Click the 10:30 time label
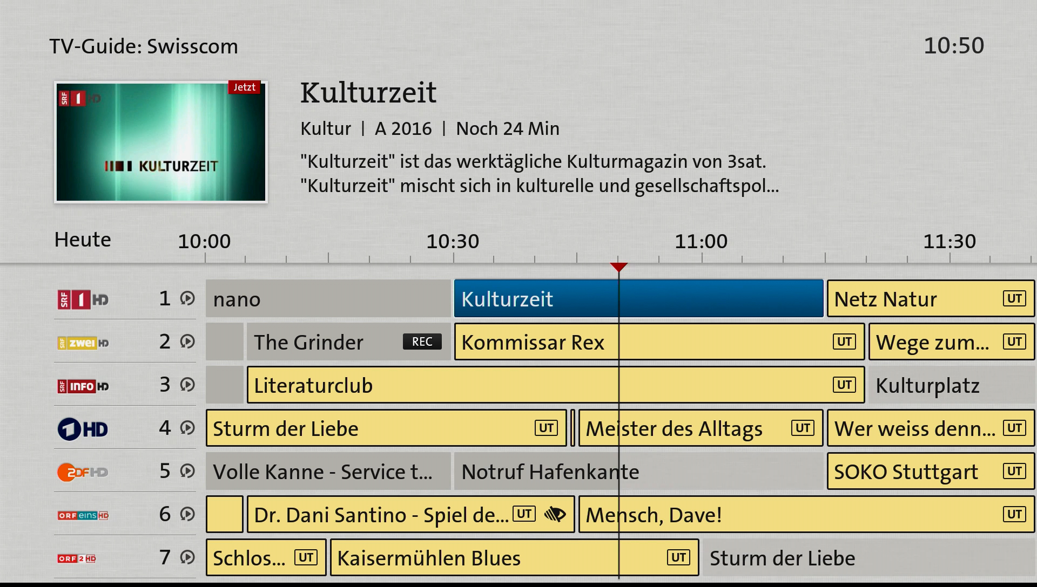 [453, 241]
